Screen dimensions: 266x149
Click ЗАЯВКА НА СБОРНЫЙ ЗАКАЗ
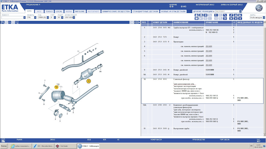pos(232,5)
